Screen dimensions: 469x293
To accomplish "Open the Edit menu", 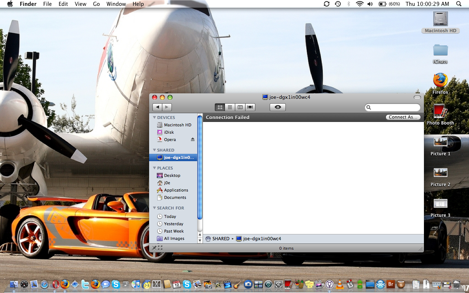I will pyautogui.click(x=63, y=4).
